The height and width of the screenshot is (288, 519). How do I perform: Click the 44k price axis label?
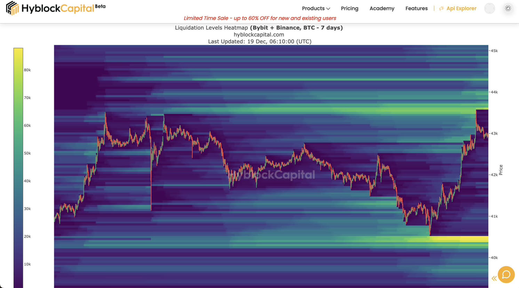point(494,92)
